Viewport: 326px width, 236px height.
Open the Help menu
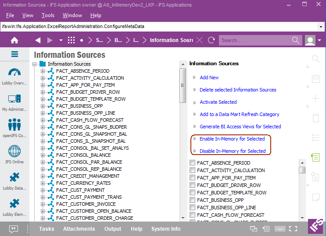tap(96, 15)
